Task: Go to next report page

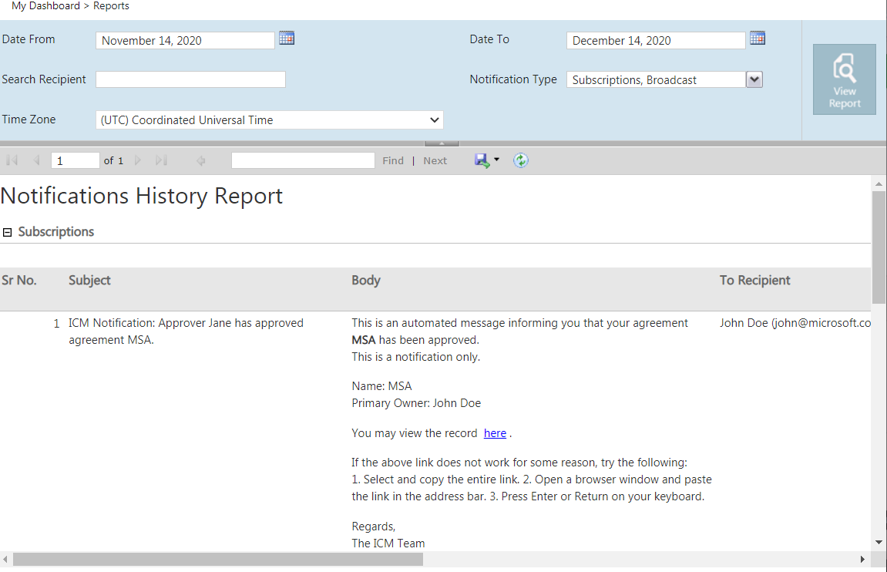Action: coord(138,160)
